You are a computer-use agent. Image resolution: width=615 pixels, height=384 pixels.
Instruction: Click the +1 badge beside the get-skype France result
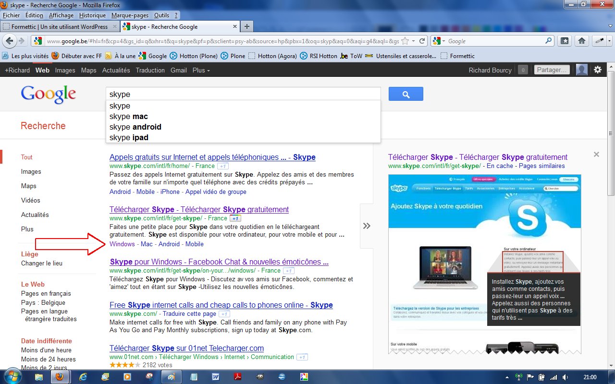tap(235, 218)
